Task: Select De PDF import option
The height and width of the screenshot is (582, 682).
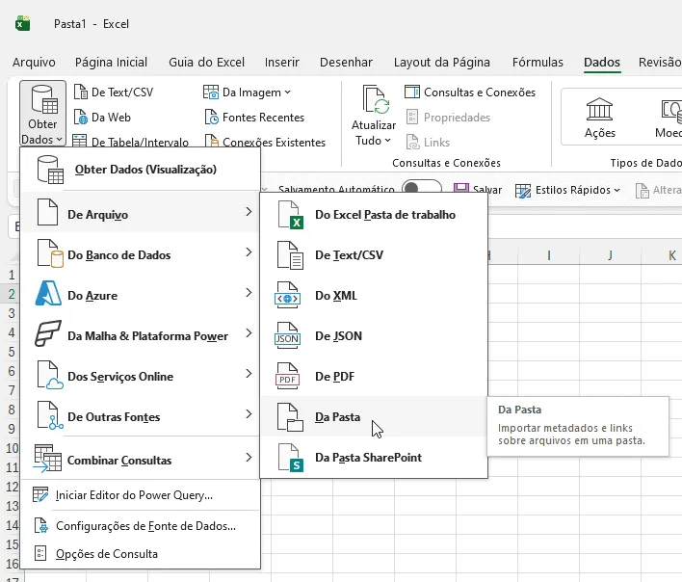Action: (374, 377)
